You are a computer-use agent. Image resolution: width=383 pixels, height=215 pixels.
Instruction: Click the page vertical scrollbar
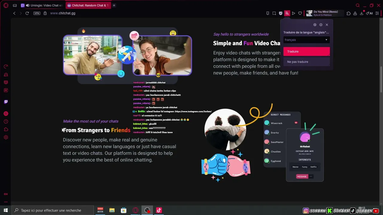click(381, 79)
